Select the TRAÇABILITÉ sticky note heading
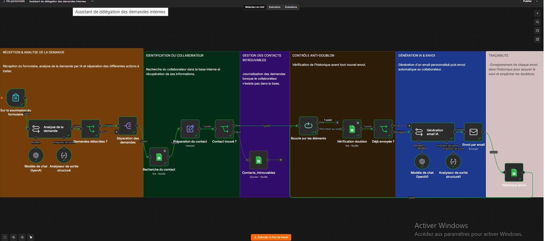Viewport: 545px width, 241px height. [x=498, y=55]
